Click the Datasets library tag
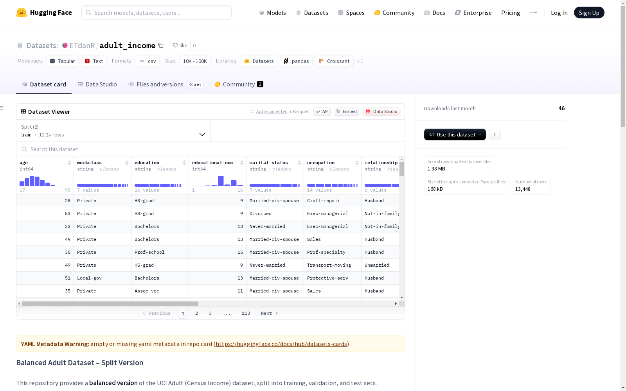 (x=259, y=61)
